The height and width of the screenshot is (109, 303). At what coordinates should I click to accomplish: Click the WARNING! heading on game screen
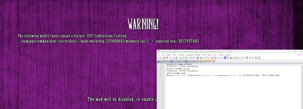pyautogui.click(x=143, y=24)
